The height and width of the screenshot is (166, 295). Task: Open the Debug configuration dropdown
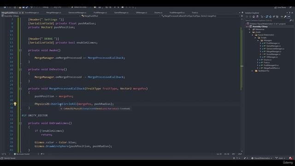coord(47,7)
